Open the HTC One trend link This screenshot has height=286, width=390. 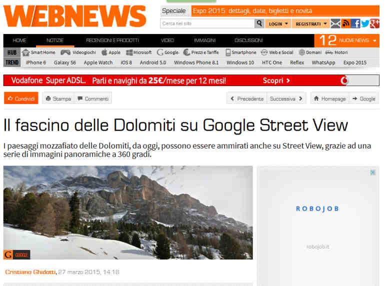272,62
